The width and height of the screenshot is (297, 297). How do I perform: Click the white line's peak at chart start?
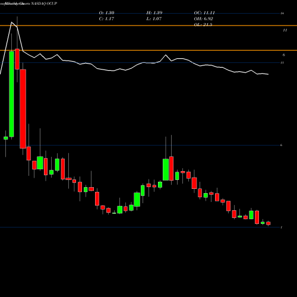(12, 22)
